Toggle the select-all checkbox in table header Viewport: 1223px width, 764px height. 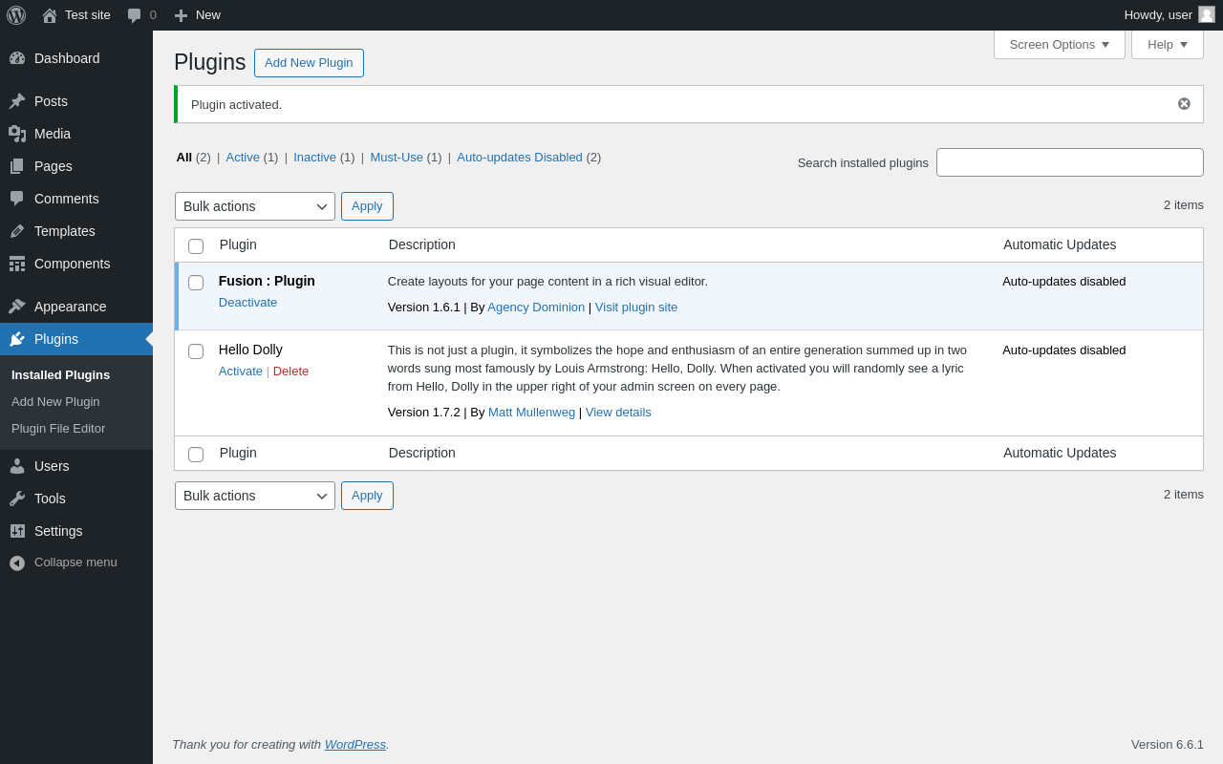196,246
